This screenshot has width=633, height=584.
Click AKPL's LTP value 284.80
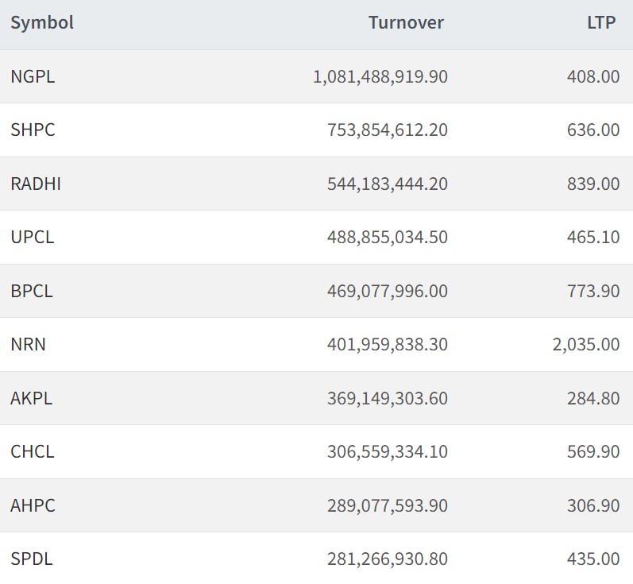pyautogui.click(x=593, y=398)
